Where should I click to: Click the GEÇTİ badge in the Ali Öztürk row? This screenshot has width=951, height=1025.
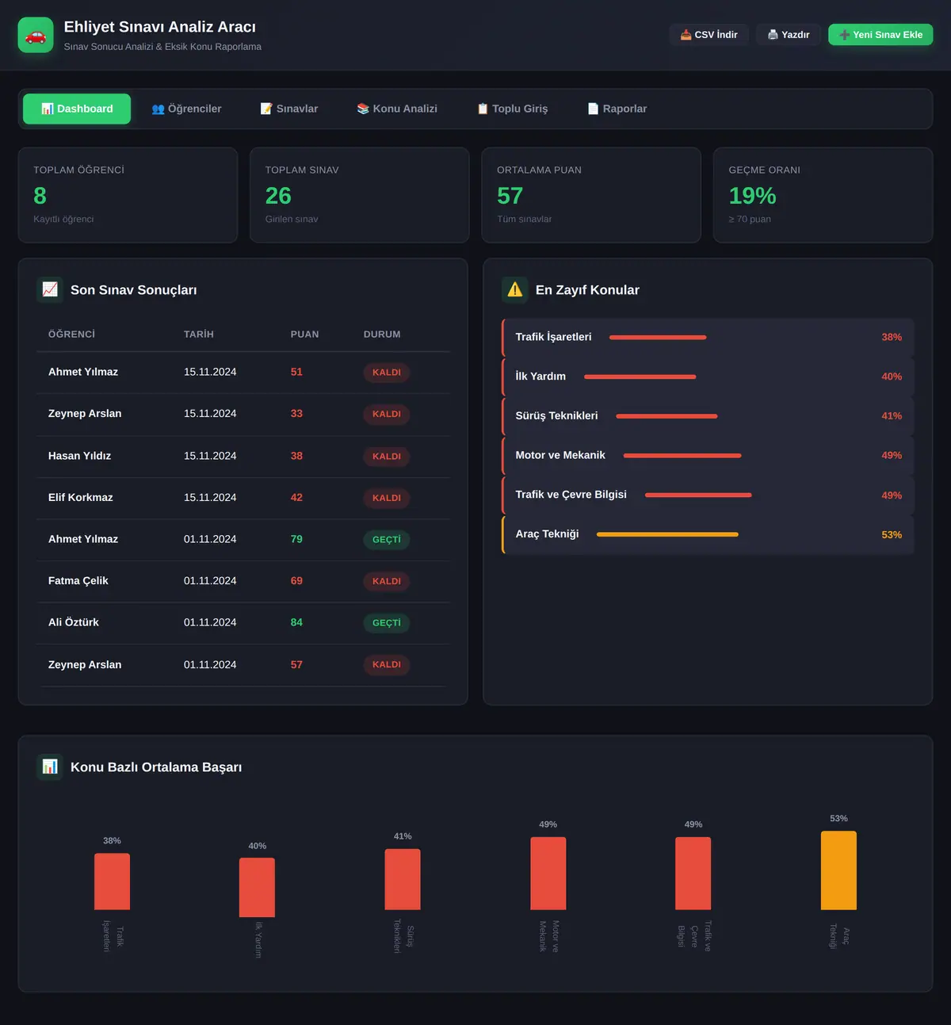(x=387, y=623)
